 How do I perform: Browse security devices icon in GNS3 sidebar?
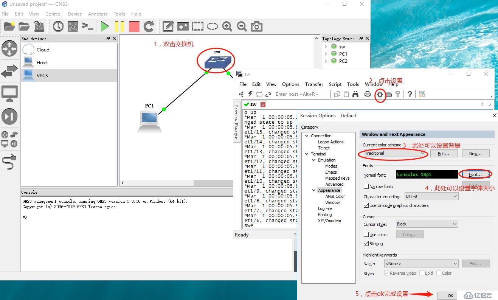pyautogui.click(x=9, y=116)
